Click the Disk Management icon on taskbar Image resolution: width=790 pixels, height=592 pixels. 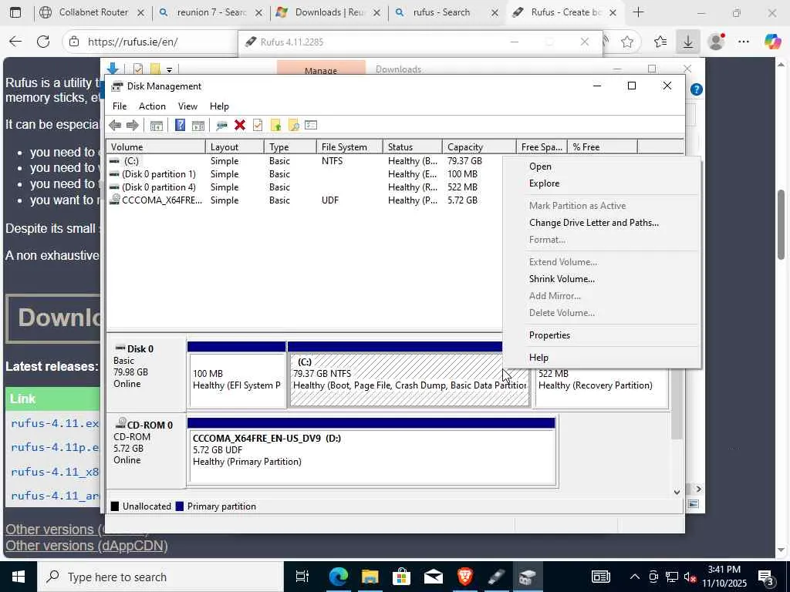528,577
